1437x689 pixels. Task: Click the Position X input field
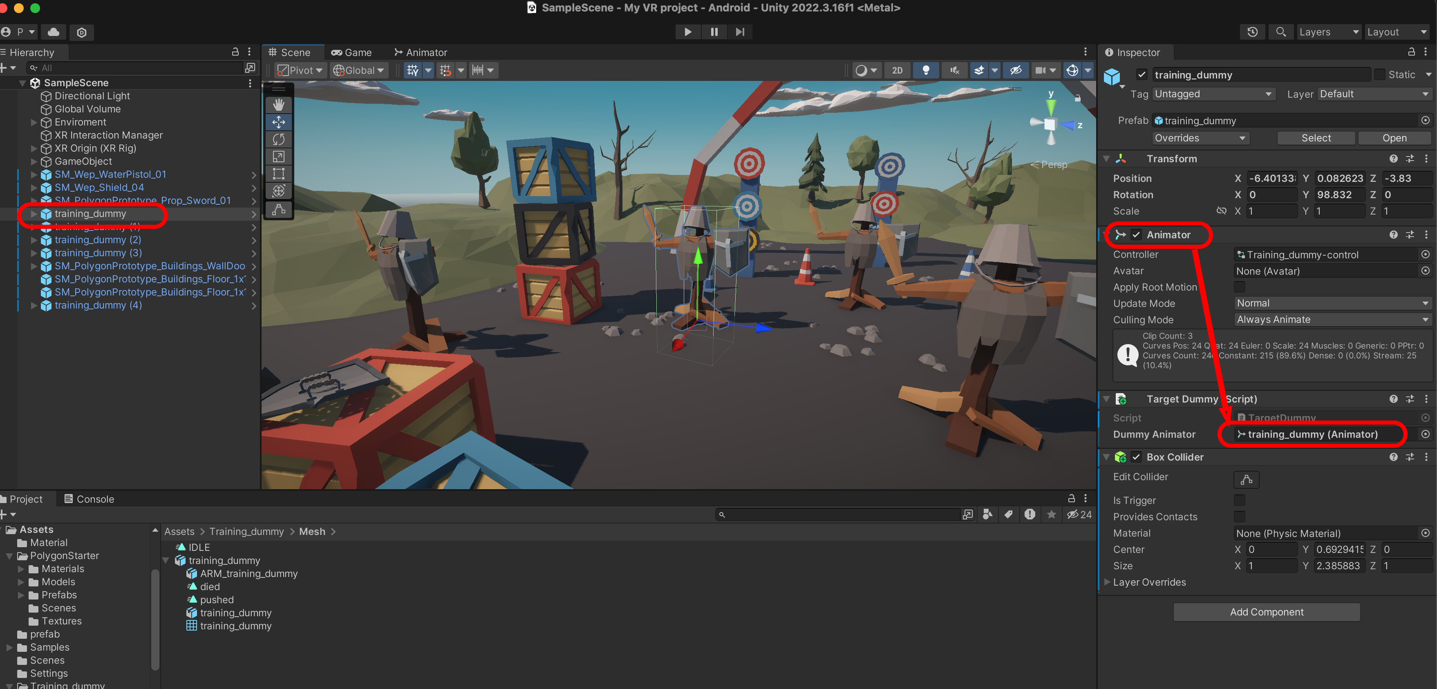(x=1271, y=179)
